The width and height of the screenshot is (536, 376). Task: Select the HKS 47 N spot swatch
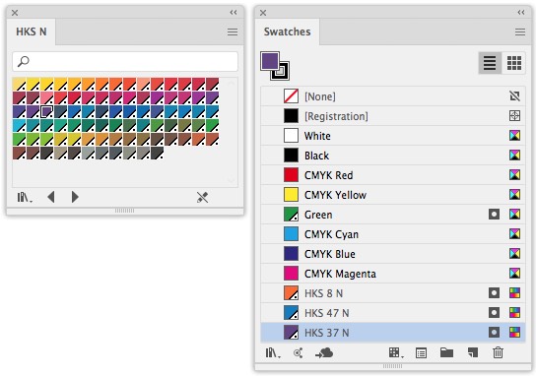393,313
